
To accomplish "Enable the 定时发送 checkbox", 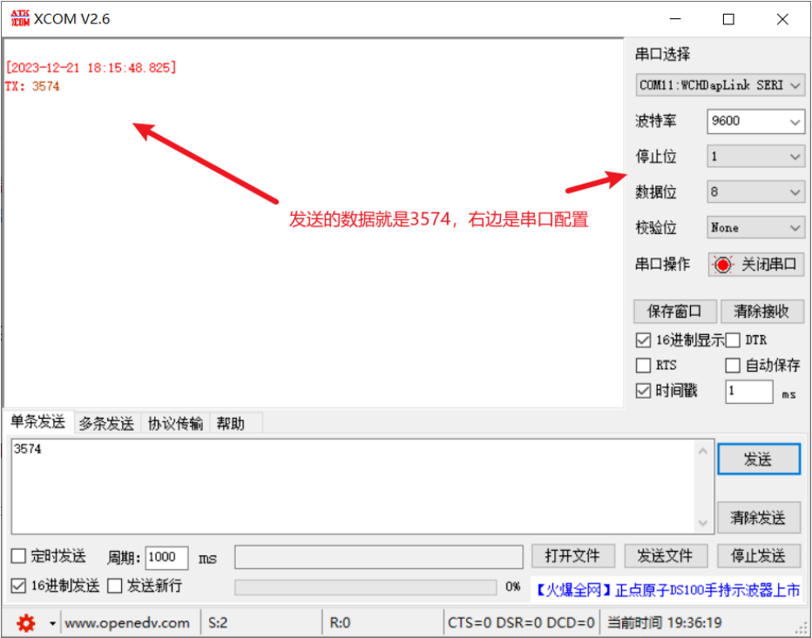I will tap(18, 556).
